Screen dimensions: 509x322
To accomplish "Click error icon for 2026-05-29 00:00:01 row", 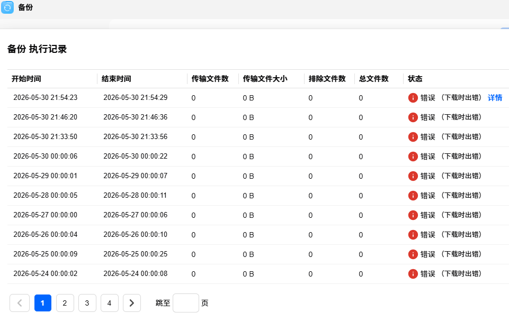I will 413,176.
